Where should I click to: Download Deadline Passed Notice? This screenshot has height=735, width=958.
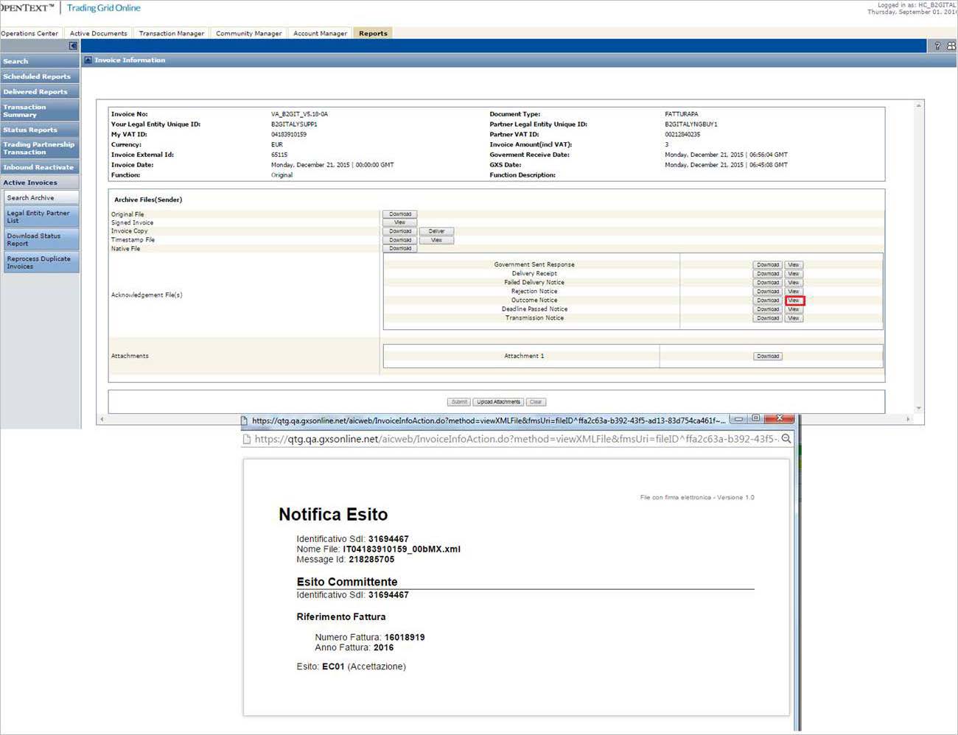click(768, 309)
